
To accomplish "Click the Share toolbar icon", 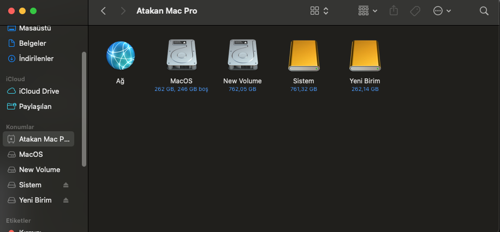I will point(394,11).
